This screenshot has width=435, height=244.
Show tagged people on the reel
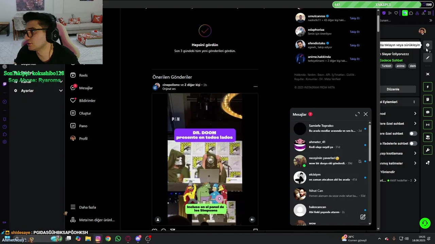coord(158,220)
